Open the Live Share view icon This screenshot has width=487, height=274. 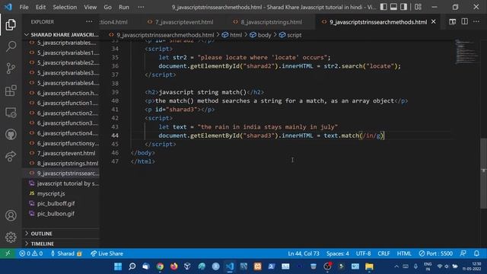click(x=11, y=156)
